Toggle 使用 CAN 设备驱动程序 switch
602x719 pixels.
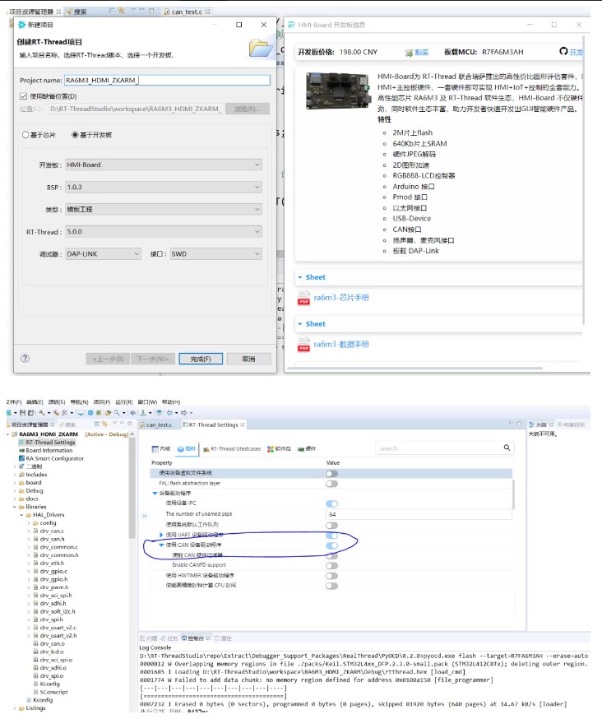332,545
